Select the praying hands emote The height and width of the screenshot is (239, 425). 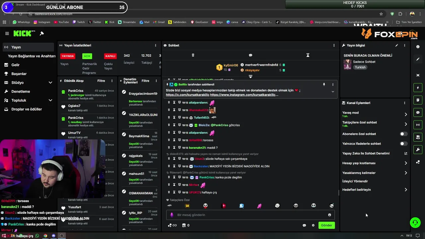(259, 206)
